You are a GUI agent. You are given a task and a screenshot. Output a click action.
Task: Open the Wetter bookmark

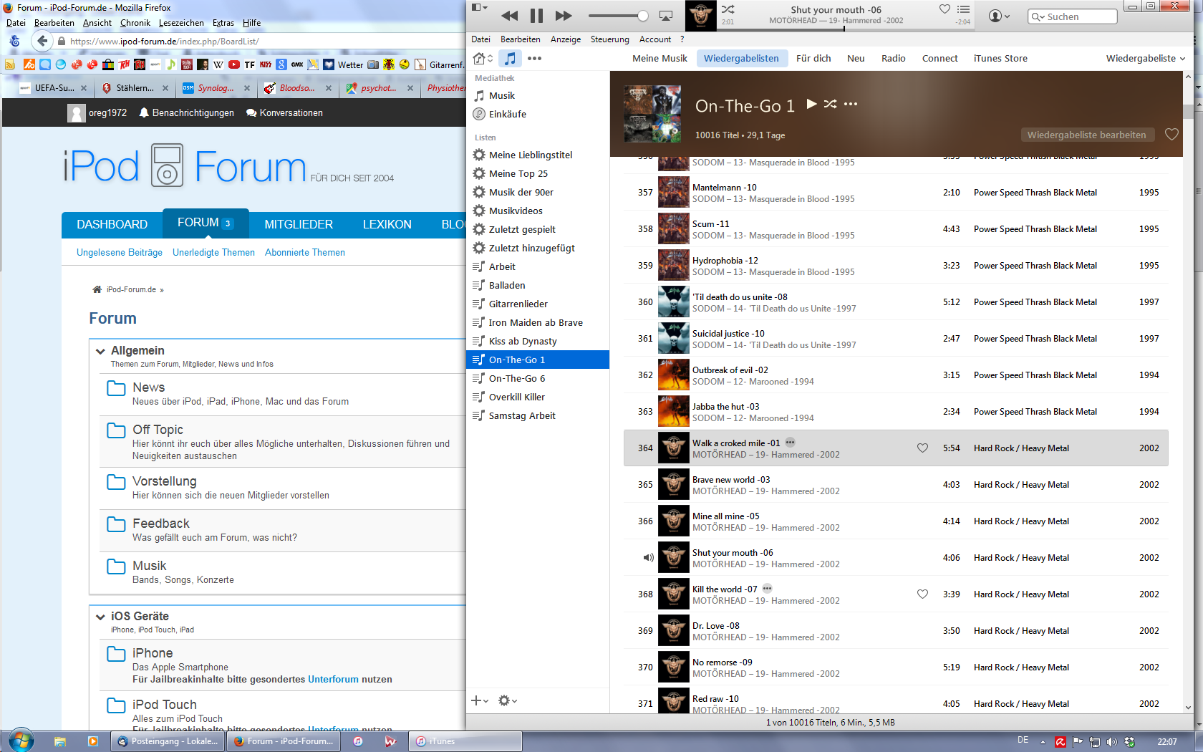(344, 64)
